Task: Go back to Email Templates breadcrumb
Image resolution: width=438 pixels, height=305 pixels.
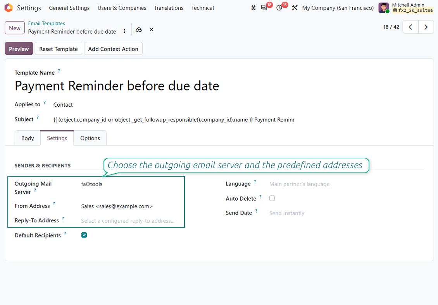Action: click(x=47, y=24)
